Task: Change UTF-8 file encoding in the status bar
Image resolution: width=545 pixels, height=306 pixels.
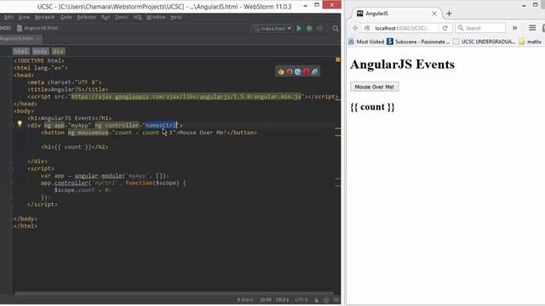Action: 301,300
